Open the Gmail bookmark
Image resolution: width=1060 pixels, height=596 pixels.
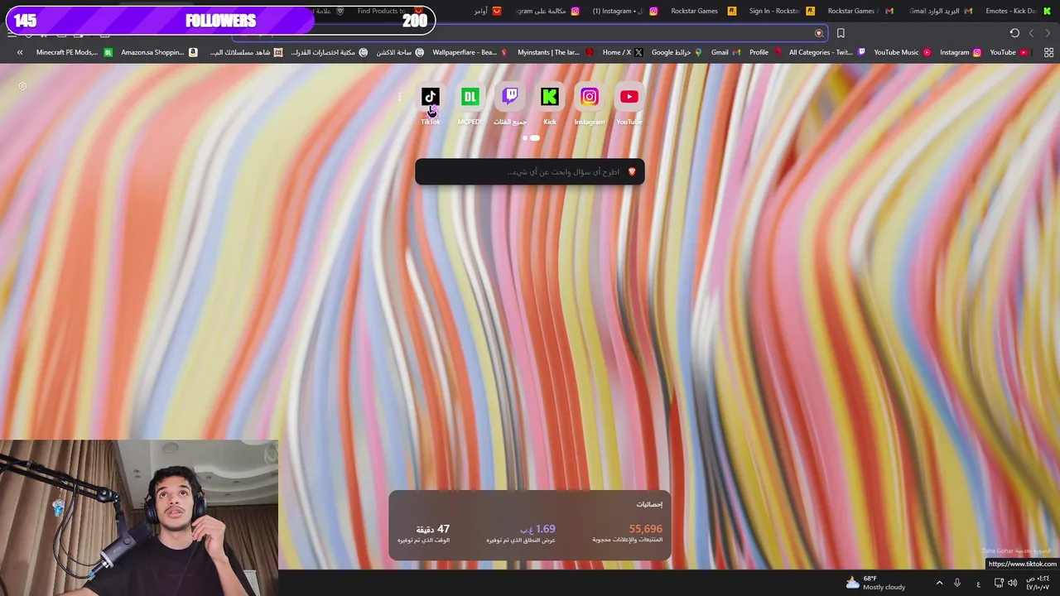[725, 52]
